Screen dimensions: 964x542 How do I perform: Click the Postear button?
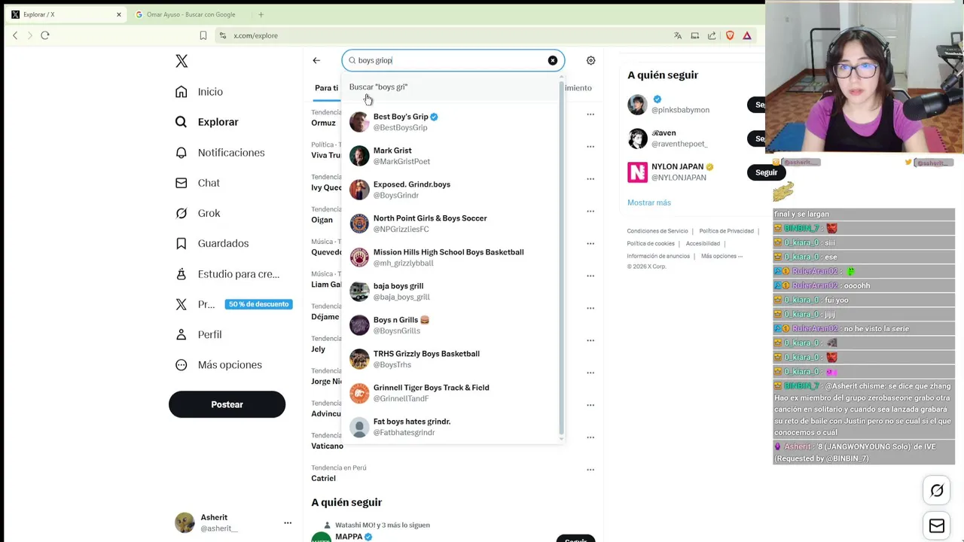pos(227,404)
